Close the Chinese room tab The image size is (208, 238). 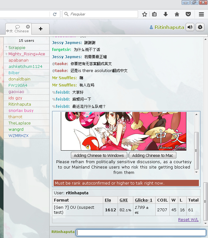28,27
